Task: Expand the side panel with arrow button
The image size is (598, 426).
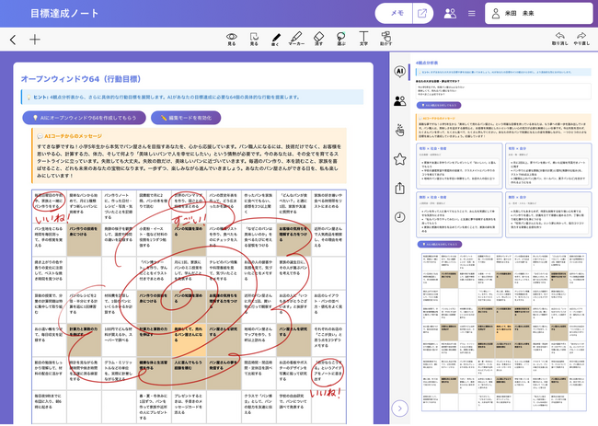Action: point(399,408)
